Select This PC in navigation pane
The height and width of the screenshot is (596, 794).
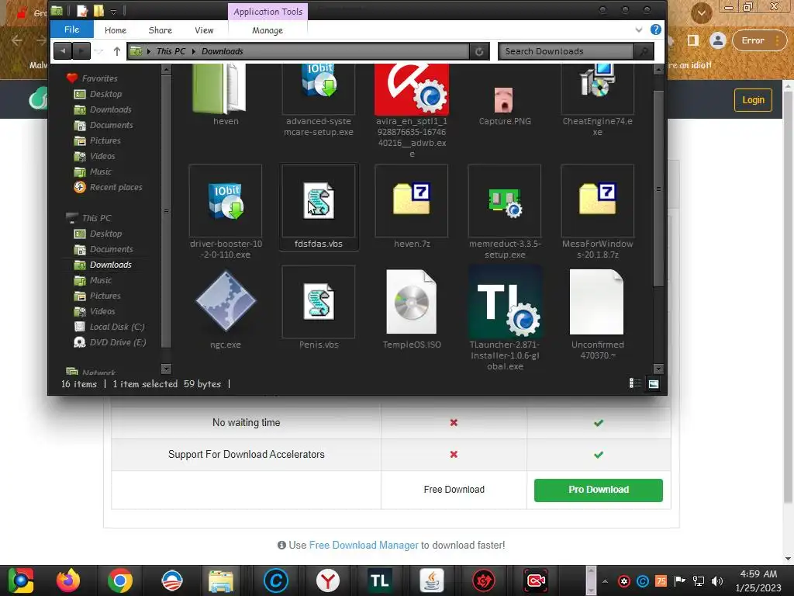pos(97,218)
